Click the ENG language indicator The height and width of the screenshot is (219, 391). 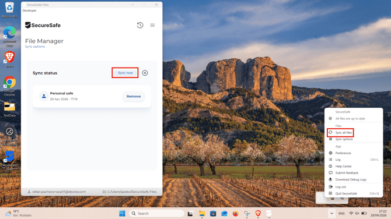(341, 213)
